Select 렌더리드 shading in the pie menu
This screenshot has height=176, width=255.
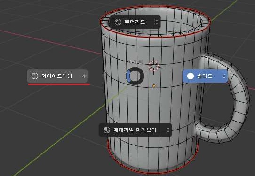pos(135,22)
